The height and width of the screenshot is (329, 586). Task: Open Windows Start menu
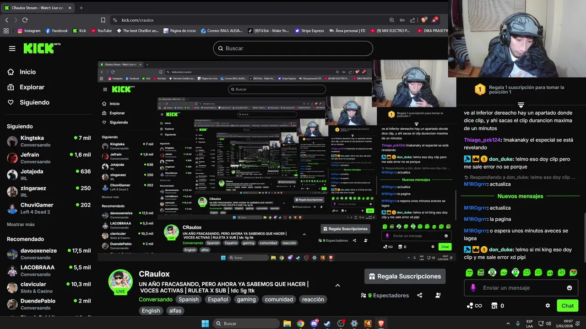tap(205, 324)
